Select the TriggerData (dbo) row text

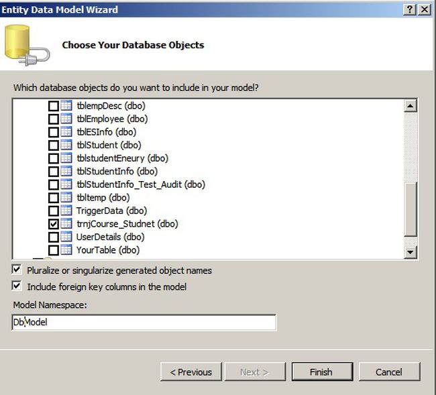tap(111, 211)
